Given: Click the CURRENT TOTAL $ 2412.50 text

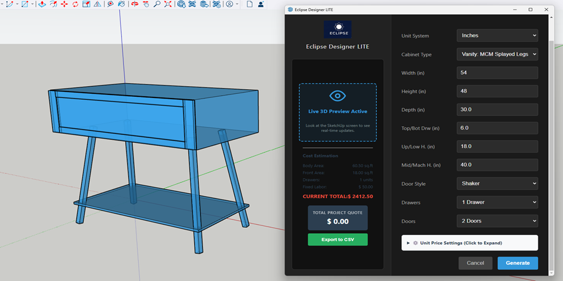Looking at the screenshot, I should coord(338,197).
